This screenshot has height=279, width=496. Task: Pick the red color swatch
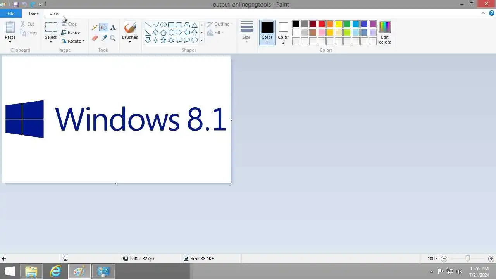[322, 24]
